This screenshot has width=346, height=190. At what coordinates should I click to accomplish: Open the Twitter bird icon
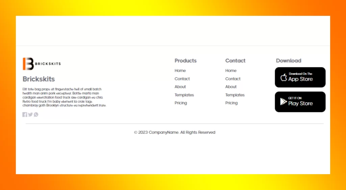[30, 114]
